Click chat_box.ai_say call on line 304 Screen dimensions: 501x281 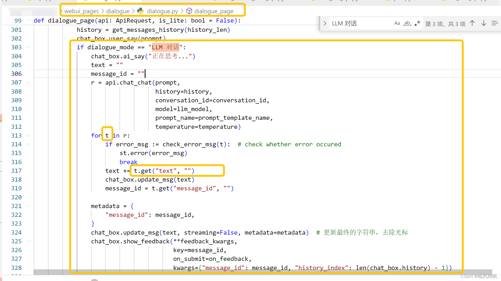click(x=143, y=56)
